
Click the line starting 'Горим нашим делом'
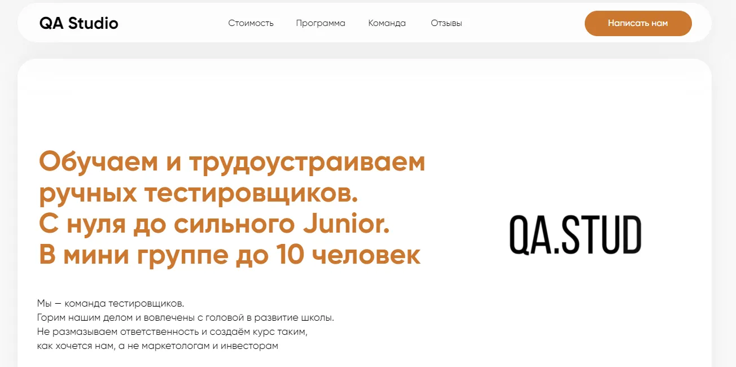tap(185, 317)
